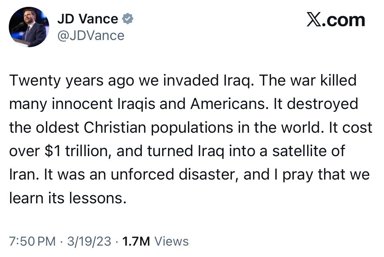The width and height of the screenshot is (384, 257).
Task: Click the @JDVance handle
Action: coord(91,35)
